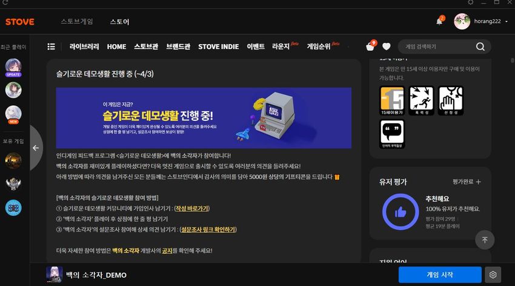Image resolution: width=515 pixels, height=286 pixels.
Task: Go to the HOME menu item
Action: coord(116,47)
